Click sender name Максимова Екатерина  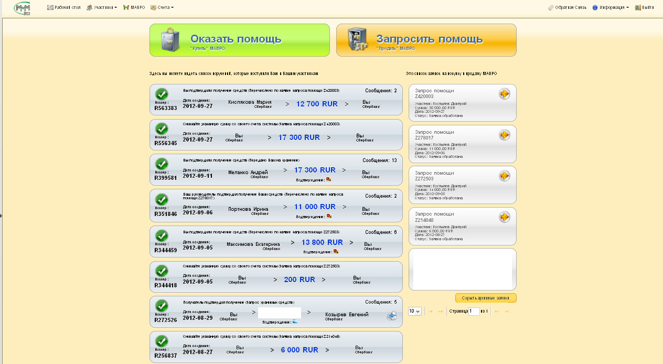click(x=253, y=244)
